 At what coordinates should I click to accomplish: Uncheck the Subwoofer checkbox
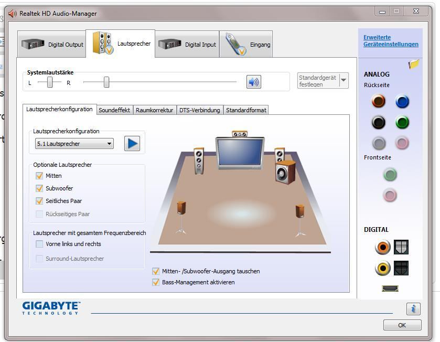point(39,188)
